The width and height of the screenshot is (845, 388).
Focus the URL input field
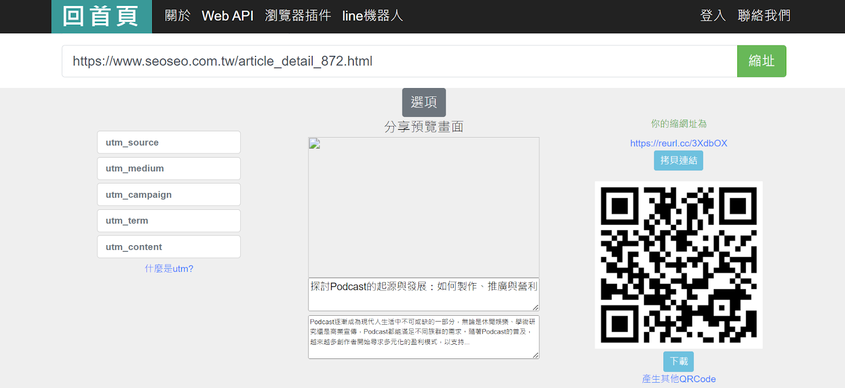tap(400, 61)
